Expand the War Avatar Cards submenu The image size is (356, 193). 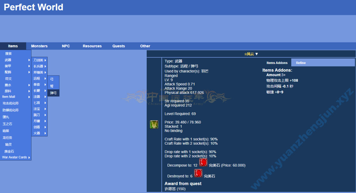[x=16, y=157]
